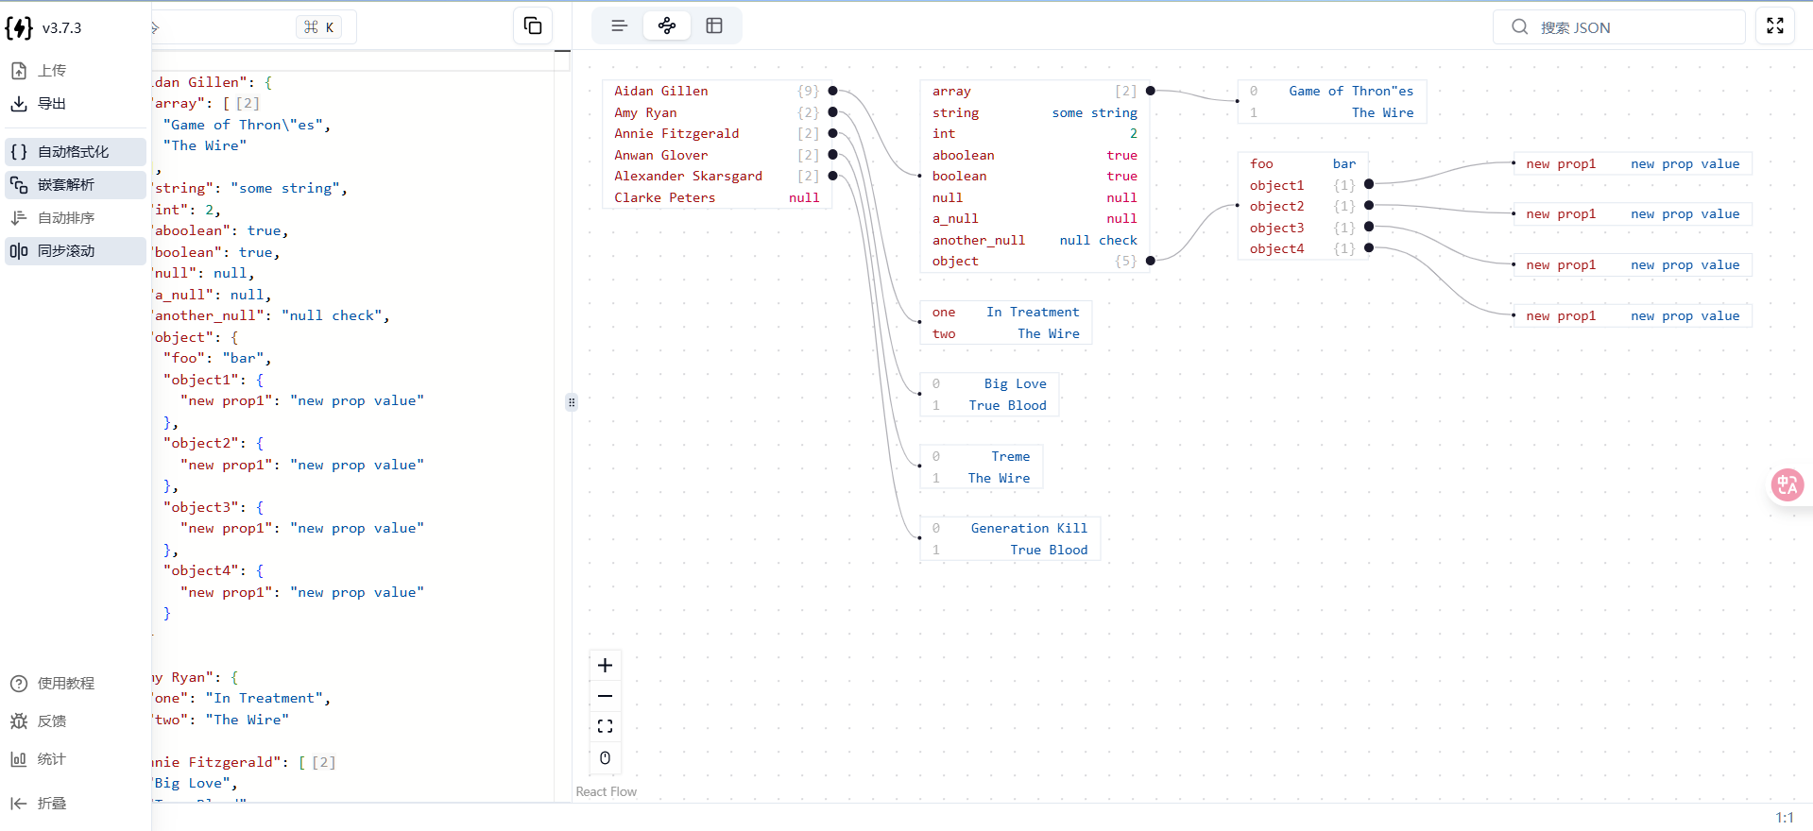Expand Annie Fitzgerald node handle
The width and height of the screenshot is (1813, 831).
click(x=832, y=133)
